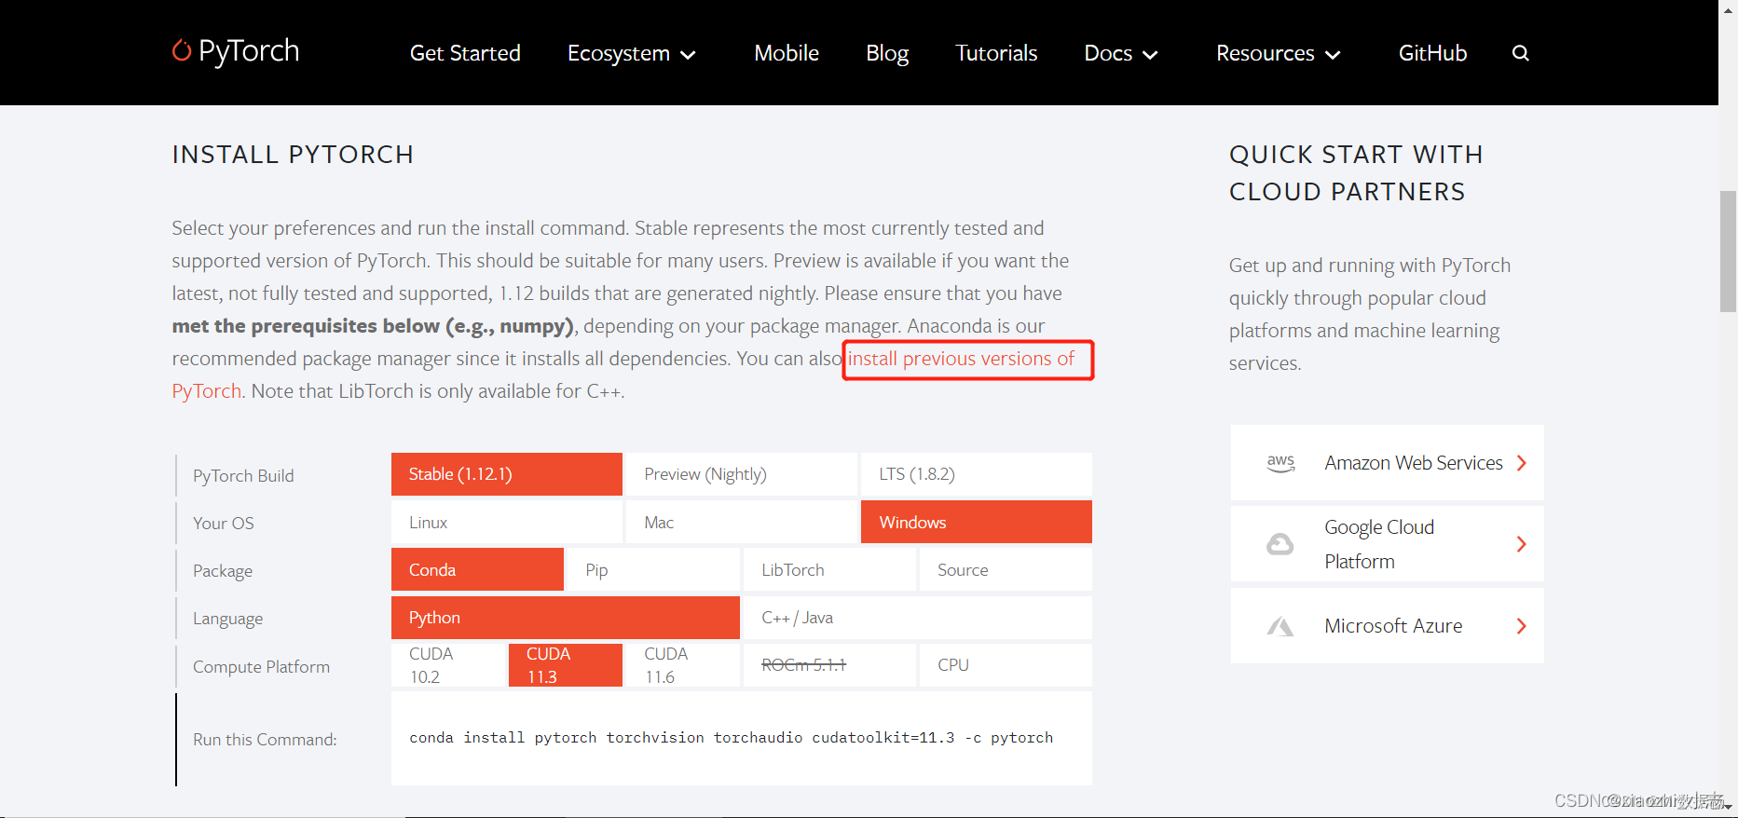Select C++ / Java language option
This screenshot has width=1738, height=818.
[917, 618]
